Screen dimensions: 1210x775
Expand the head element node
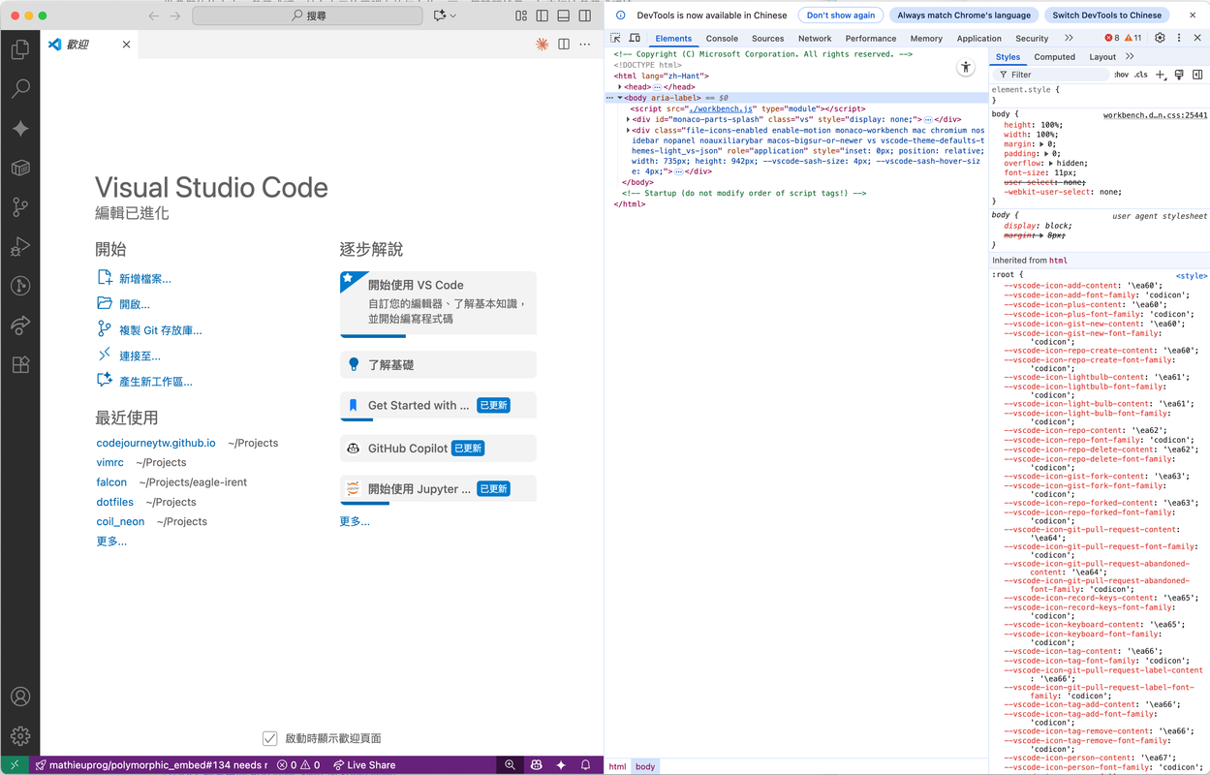click(620, 87)
